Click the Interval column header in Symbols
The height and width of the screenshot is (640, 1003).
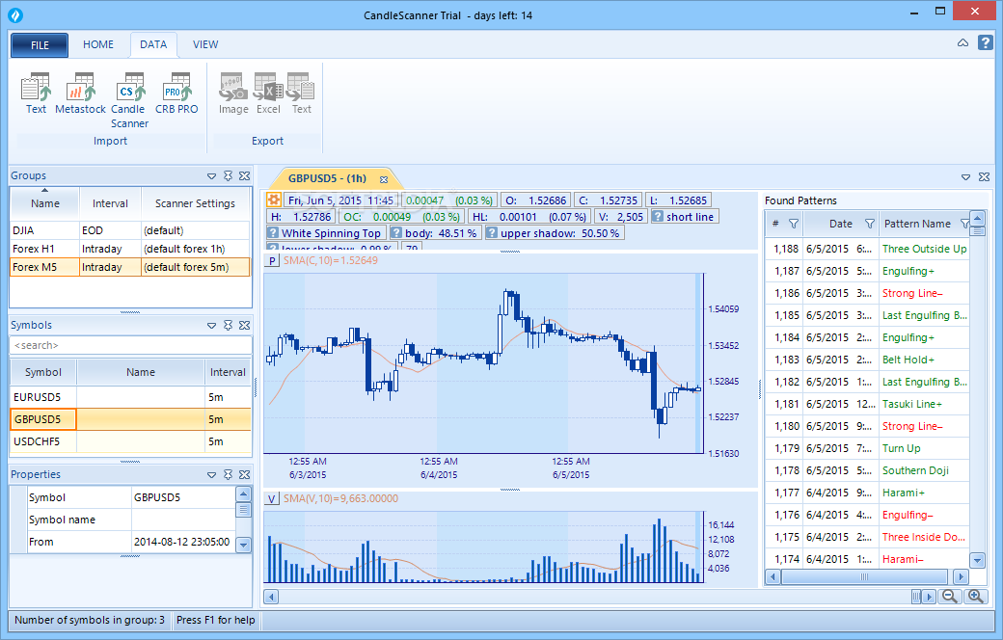(228, 372)
